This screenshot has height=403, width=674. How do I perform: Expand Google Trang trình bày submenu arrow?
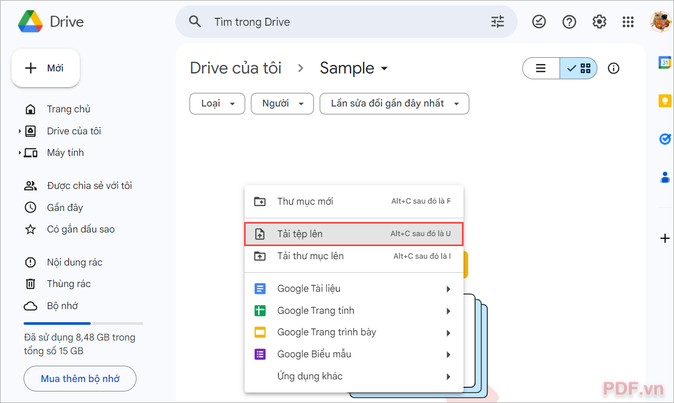pyautogui.click(x=448, y=333)
